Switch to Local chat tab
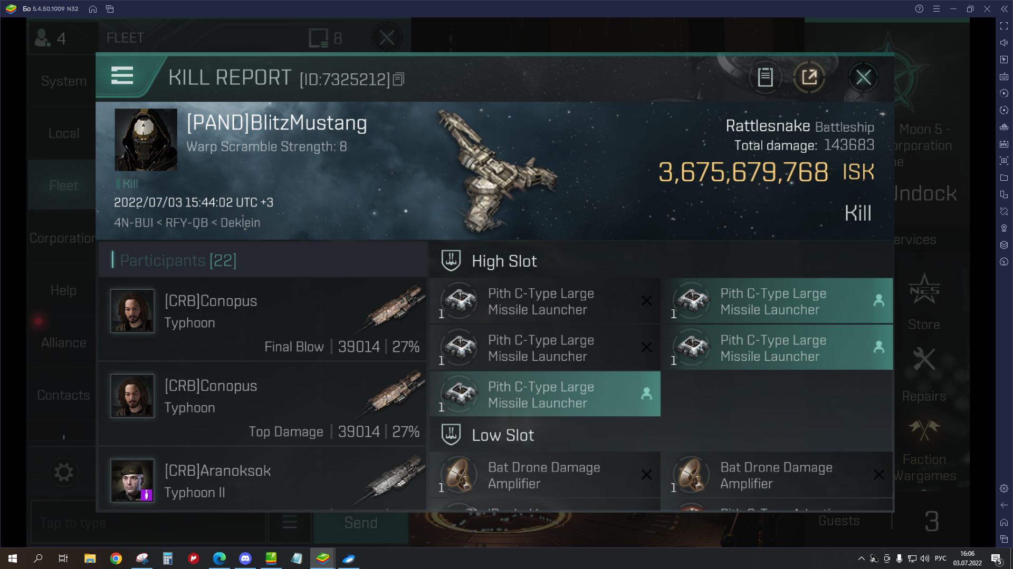This screenshot has width=1013, height=569. click(x=63, y=133)
